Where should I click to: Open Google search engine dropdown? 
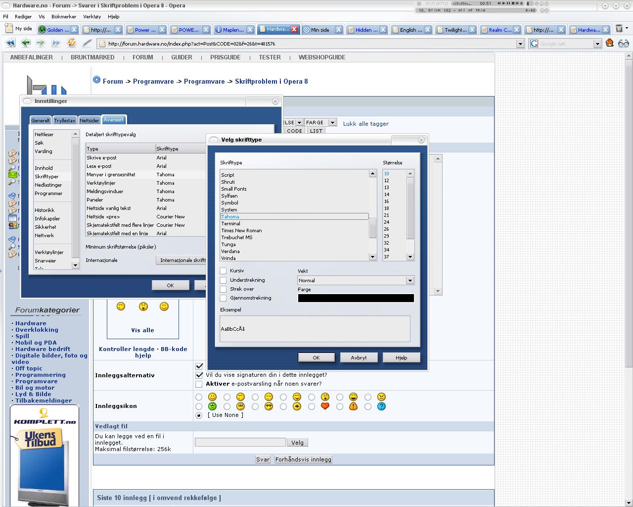pos(597,44)
